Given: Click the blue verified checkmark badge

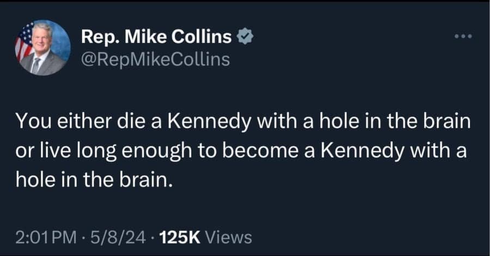Looking at the screenshot, I should click(245, 37).
